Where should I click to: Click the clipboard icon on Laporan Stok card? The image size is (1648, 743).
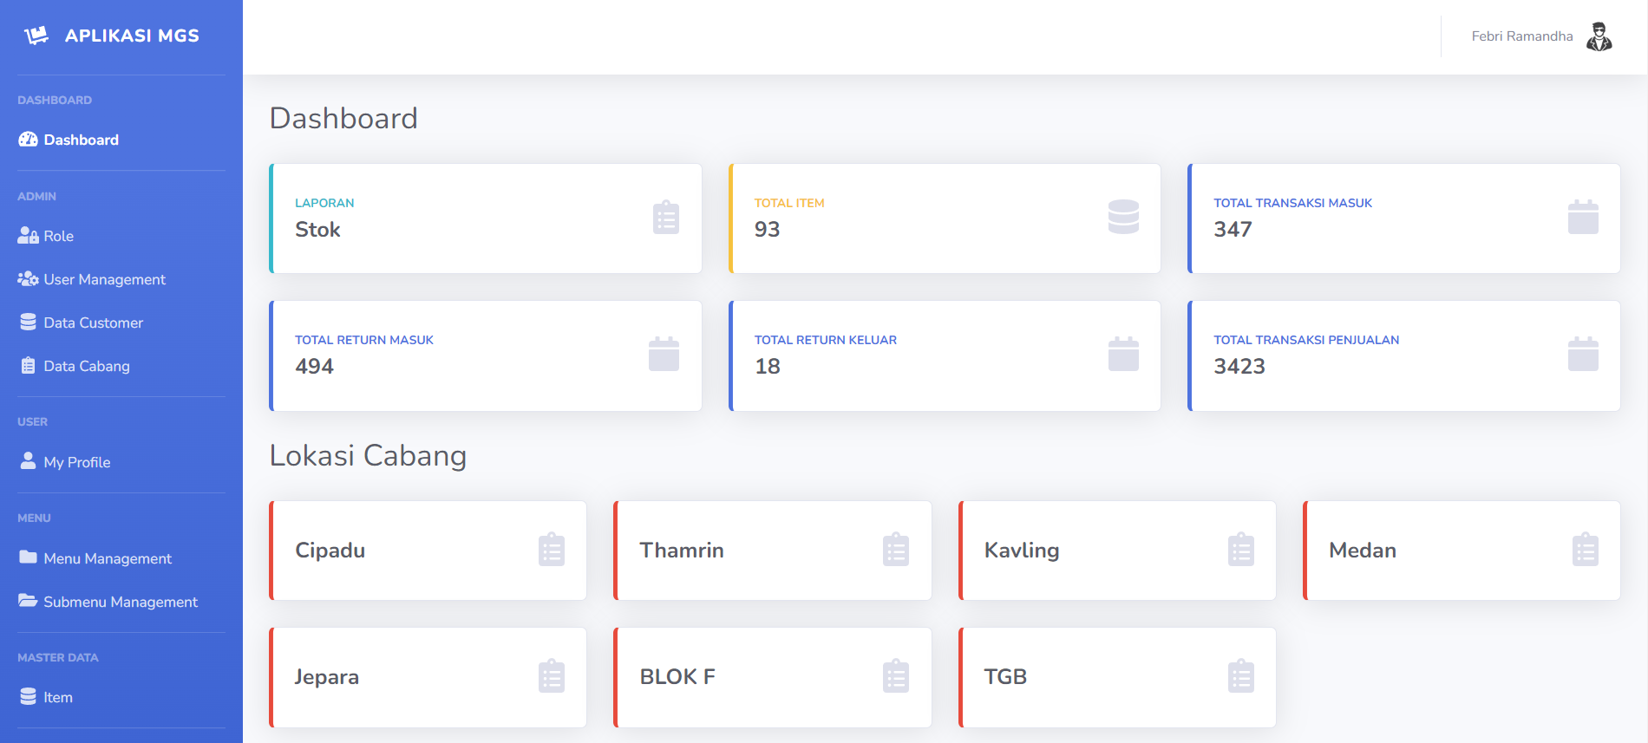pyautogui.click(x=665, y=218)
